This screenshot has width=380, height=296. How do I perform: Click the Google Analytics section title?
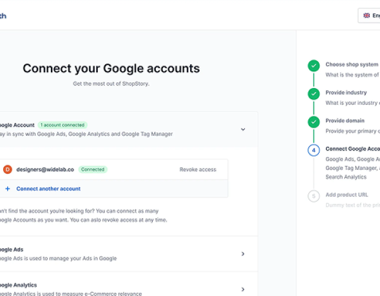tap(19, 285)
